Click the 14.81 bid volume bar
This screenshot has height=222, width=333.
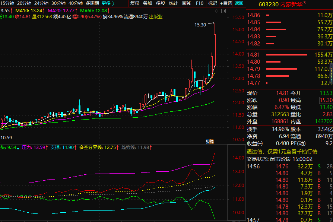(x=287, y=55)
